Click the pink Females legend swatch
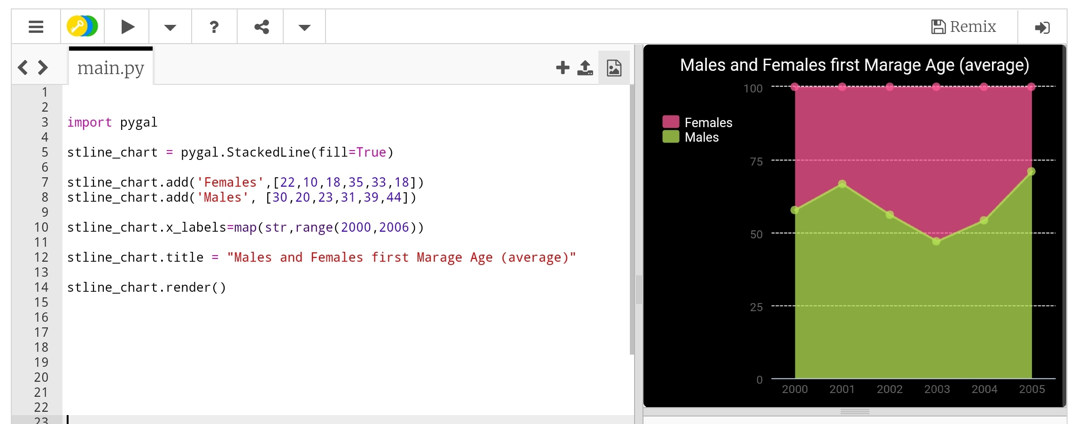The height and width of the screenshot is (424, 1077). (671, 122)
